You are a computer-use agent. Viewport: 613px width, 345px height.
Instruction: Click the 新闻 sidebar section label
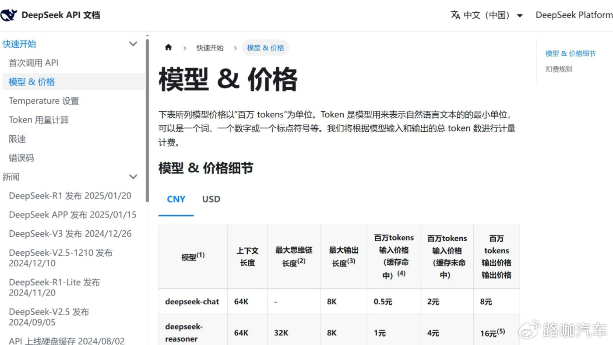11,177
